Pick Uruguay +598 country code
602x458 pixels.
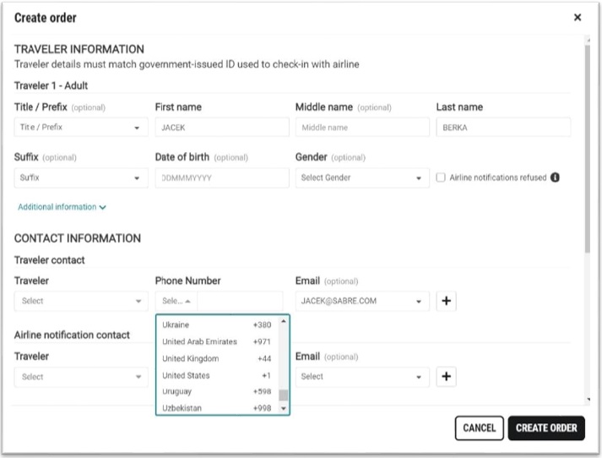click(x=217, y=391)
